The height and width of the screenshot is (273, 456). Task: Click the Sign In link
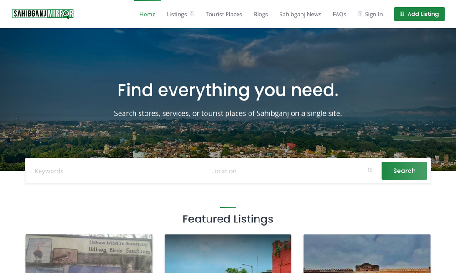coord(374,14)
